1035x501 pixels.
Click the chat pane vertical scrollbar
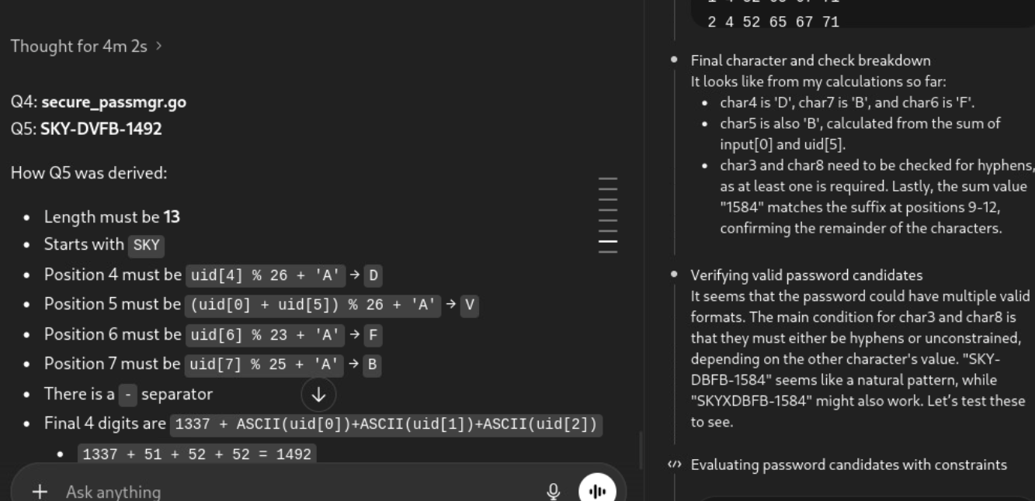click(x=641, y=450)
